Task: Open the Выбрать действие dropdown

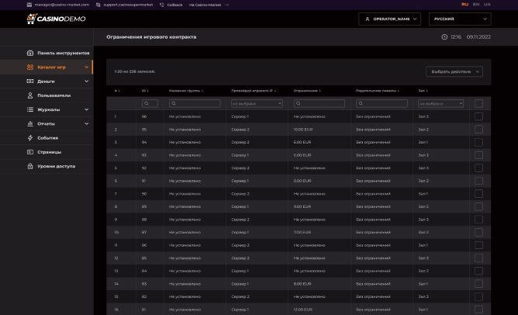Action: (x=454, y=71)
